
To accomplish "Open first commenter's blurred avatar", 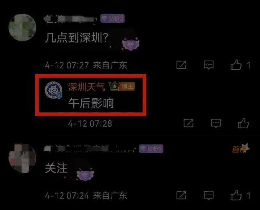I will (x=22, y=27).
